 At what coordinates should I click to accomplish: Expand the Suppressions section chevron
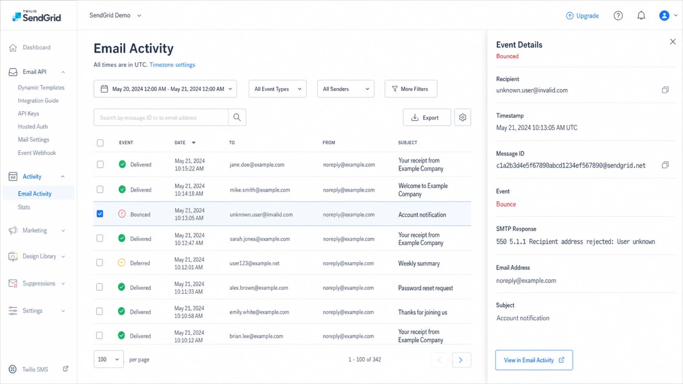coord(63,284)
